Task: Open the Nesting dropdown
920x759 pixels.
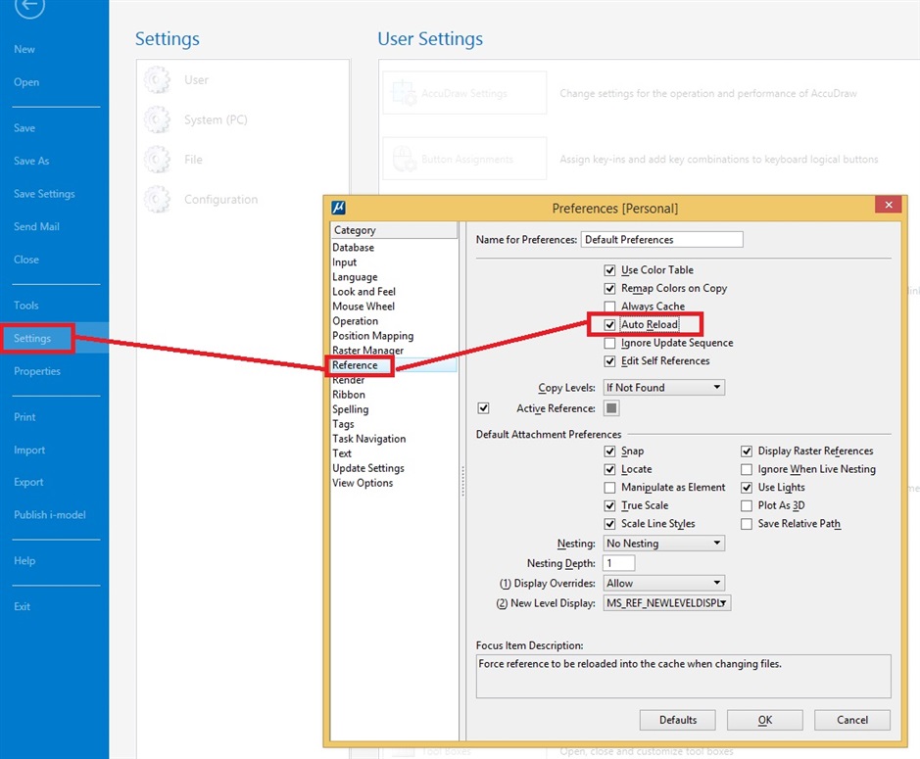Action: [663, 544]
